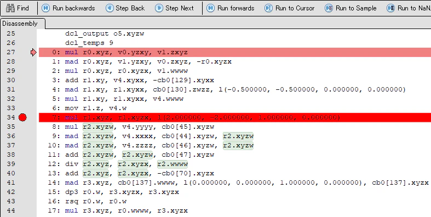This screenshot has height=217, width=431.
Task: Click the Find button label
Action: point(23,8)
